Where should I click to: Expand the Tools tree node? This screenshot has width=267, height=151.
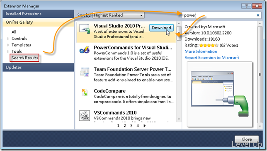click(8, 51)
